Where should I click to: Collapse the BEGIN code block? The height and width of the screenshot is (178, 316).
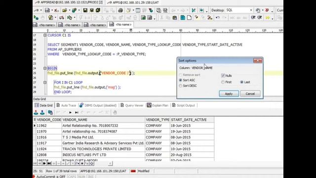(45, 68)
